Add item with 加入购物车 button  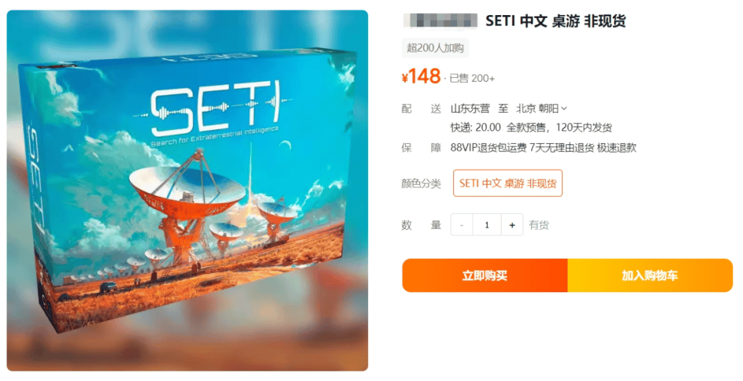pos(650,275)
